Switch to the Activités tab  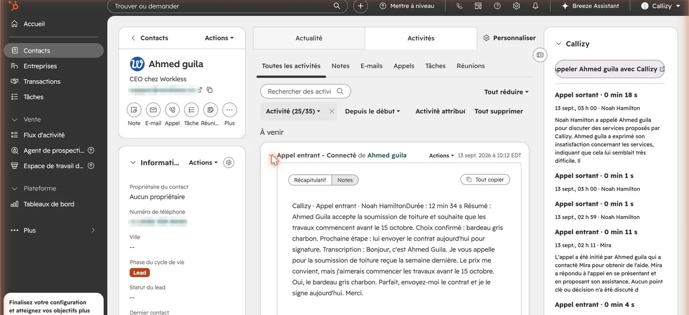coord(421,38)
